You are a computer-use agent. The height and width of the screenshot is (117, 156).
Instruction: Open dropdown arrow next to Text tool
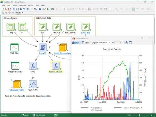tap(114, 9)
